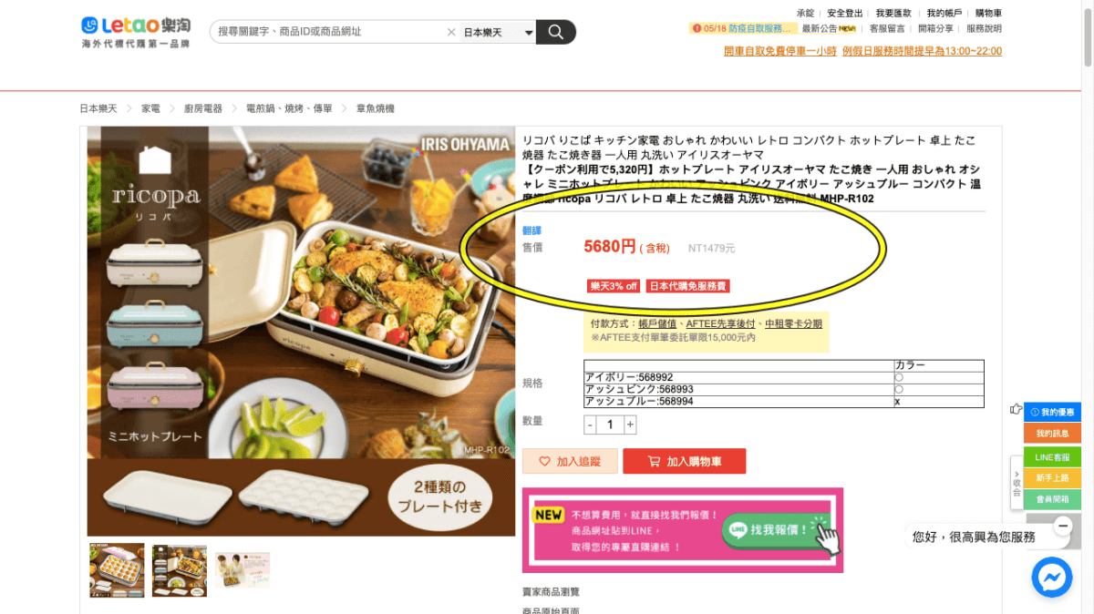Open the 日本樂天 site dropdown
This screenshot has height=614, width=1094.
pyautogui.click(x=498, y=32)
